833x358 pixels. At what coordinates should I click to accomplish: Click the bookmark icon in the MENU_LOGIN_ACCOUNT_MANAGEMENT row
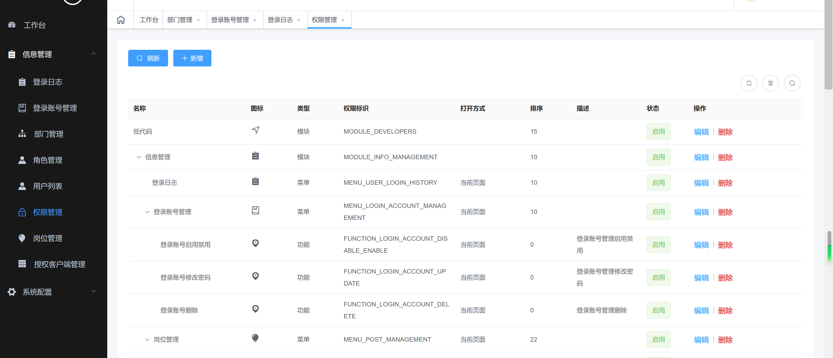[x=255, y=211]
